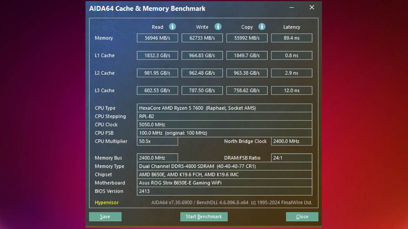Select Memory write value 62733 MB/s
The width and height of the screenshot is (408, 229).
202,38
